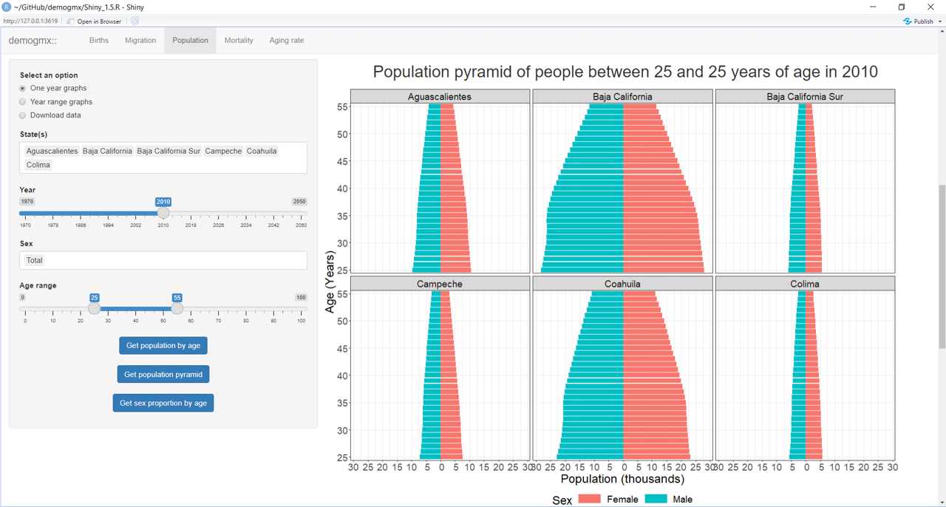Open the Publish dropdown arrow
The width and height of the screenshot is (946, 507).
(940, 21)
